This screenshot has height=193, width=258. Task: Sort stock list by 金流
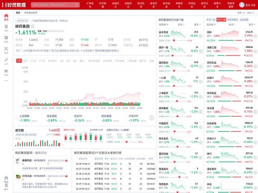pyautogui.click(x=181, y=25)
